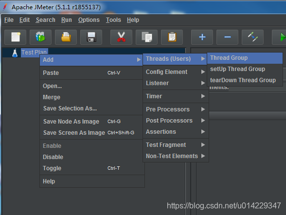
Task: Open the Listener submenu
Action: click(176, 83)
